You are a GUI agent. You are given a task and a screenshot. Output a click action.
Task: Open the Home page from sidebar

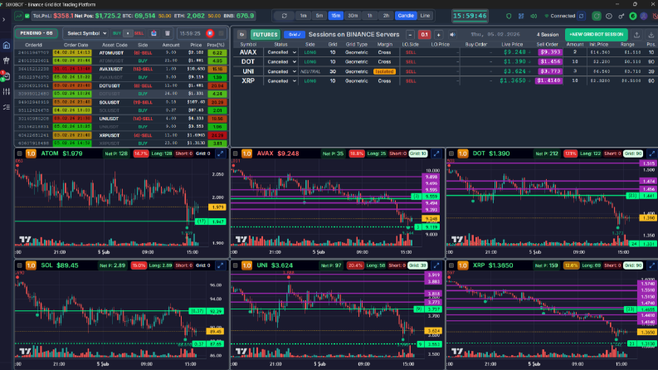pyautogui.click(x=7, y=46)
